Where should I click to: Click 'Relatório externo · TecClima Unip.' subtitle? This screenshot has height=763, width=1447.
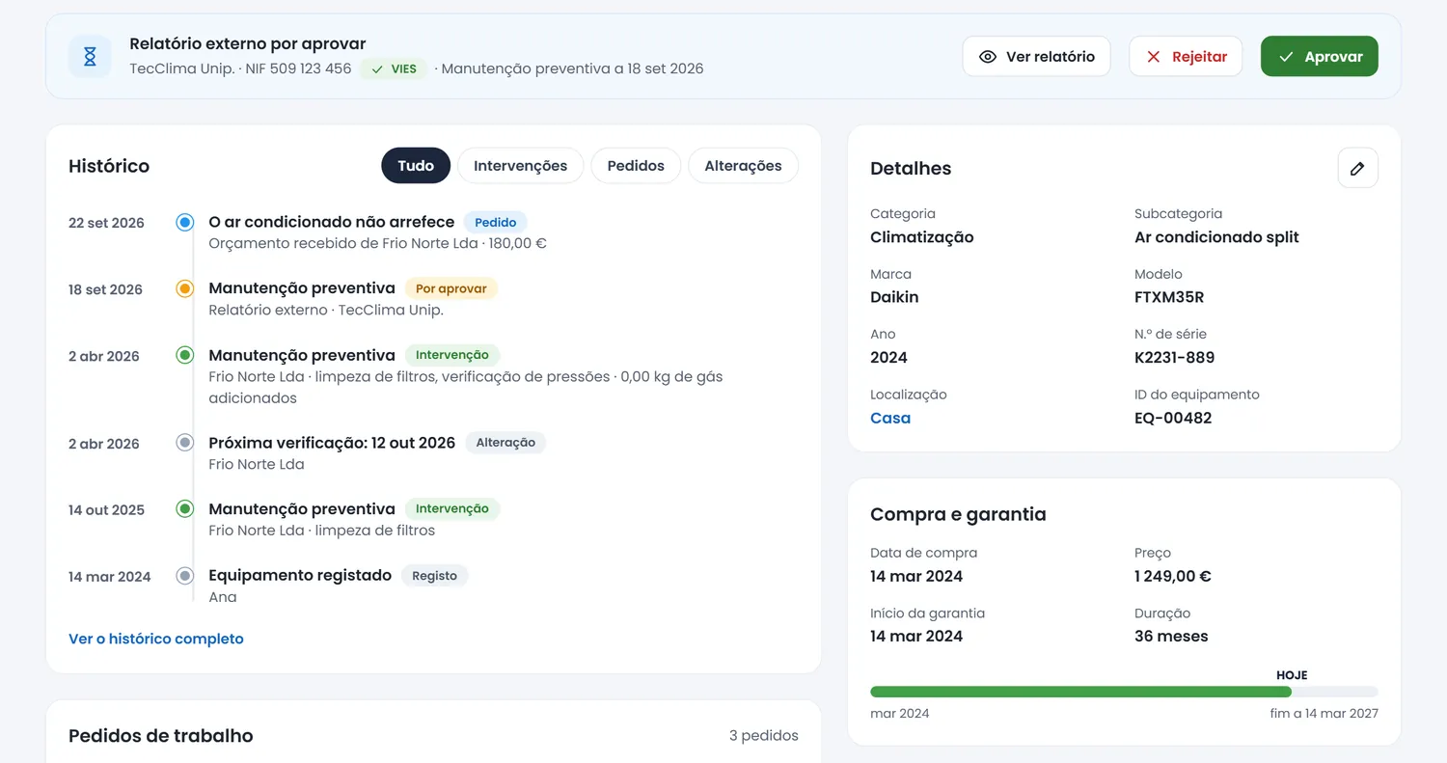[x=326, y=310]
